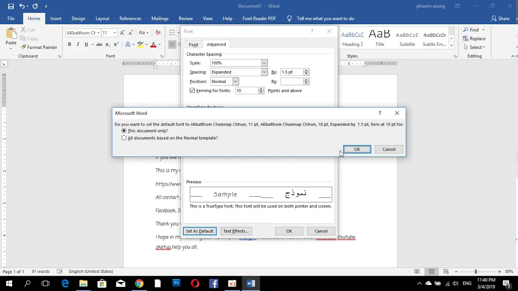The width and height of the screenshot is (518, 291).
Task: Click the zoom slider handle
Action: pyautogui.click(x=476, y=272)
